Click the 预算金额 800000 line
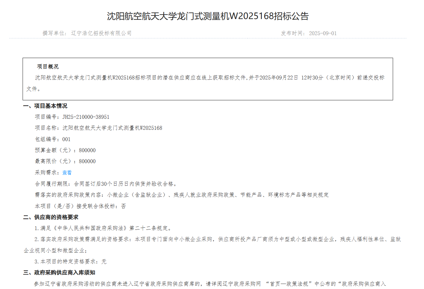Viewport: 424px width, 289px height. click(65, 150)
